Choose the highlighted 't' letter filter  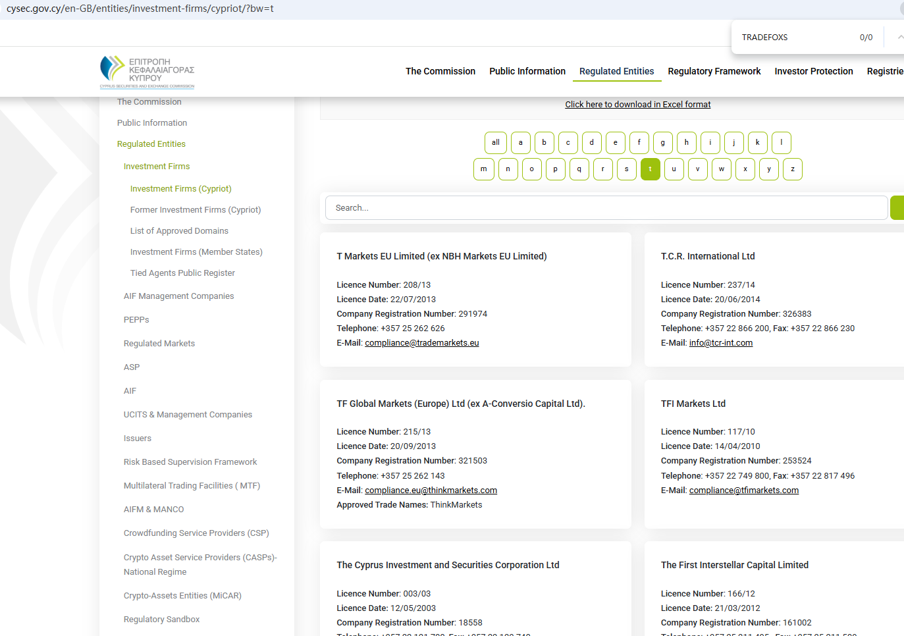[x=650, y=169]
